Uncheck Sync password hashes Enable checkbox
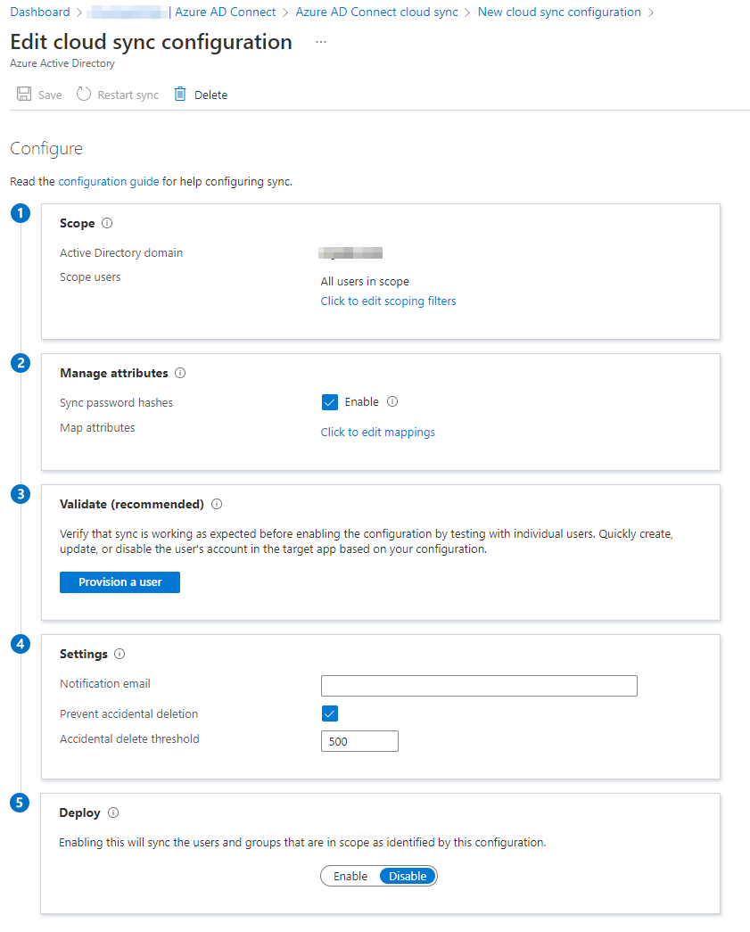 click(x=330, y=402)
